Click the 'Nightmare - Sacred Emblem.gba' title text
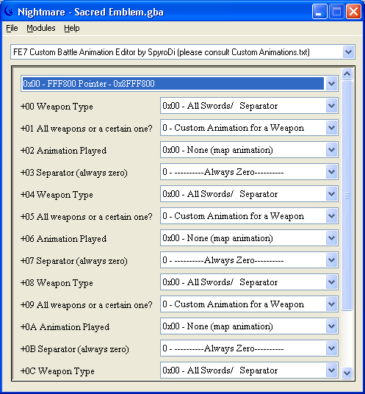 tap(90, 12)
